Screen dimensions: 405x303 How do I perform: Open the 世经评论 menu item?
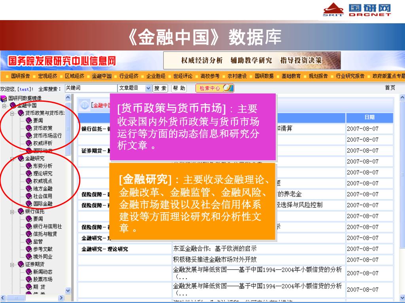183,76
